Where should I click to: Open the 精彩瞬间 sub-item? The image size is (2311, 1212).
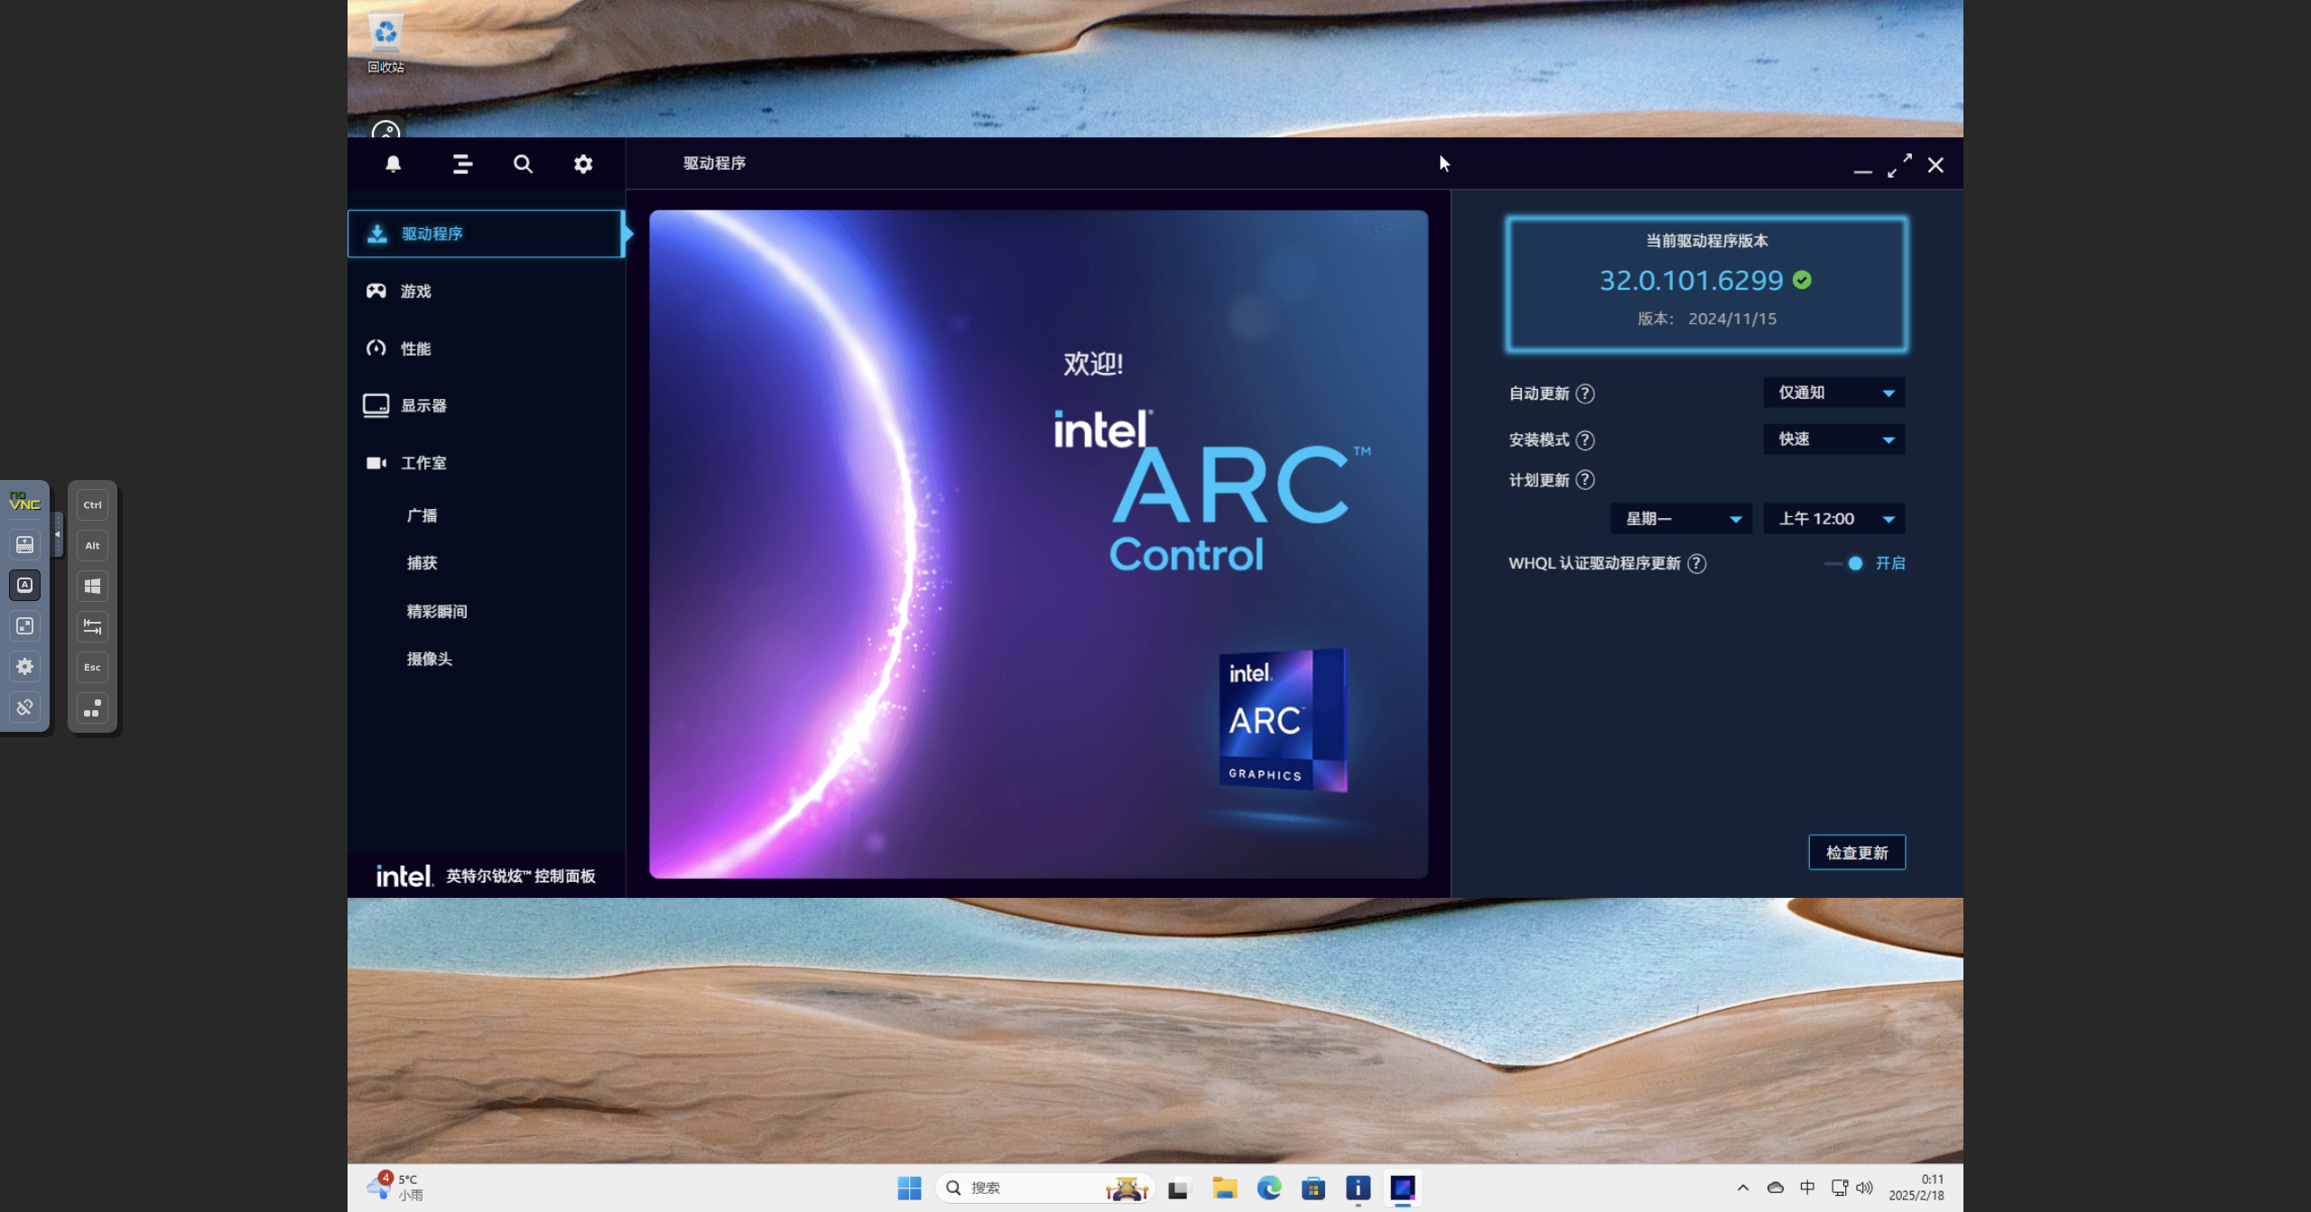[436, 611]
